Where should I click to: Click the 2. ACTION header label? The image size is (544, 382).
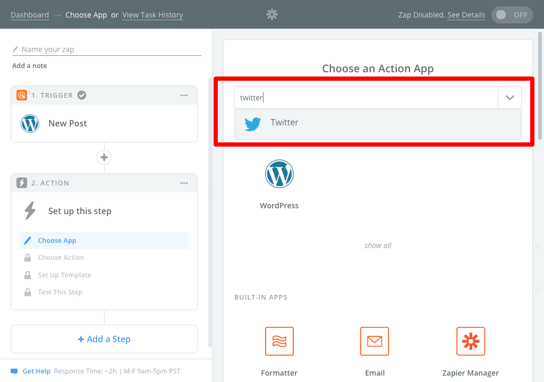pos(50,183)
